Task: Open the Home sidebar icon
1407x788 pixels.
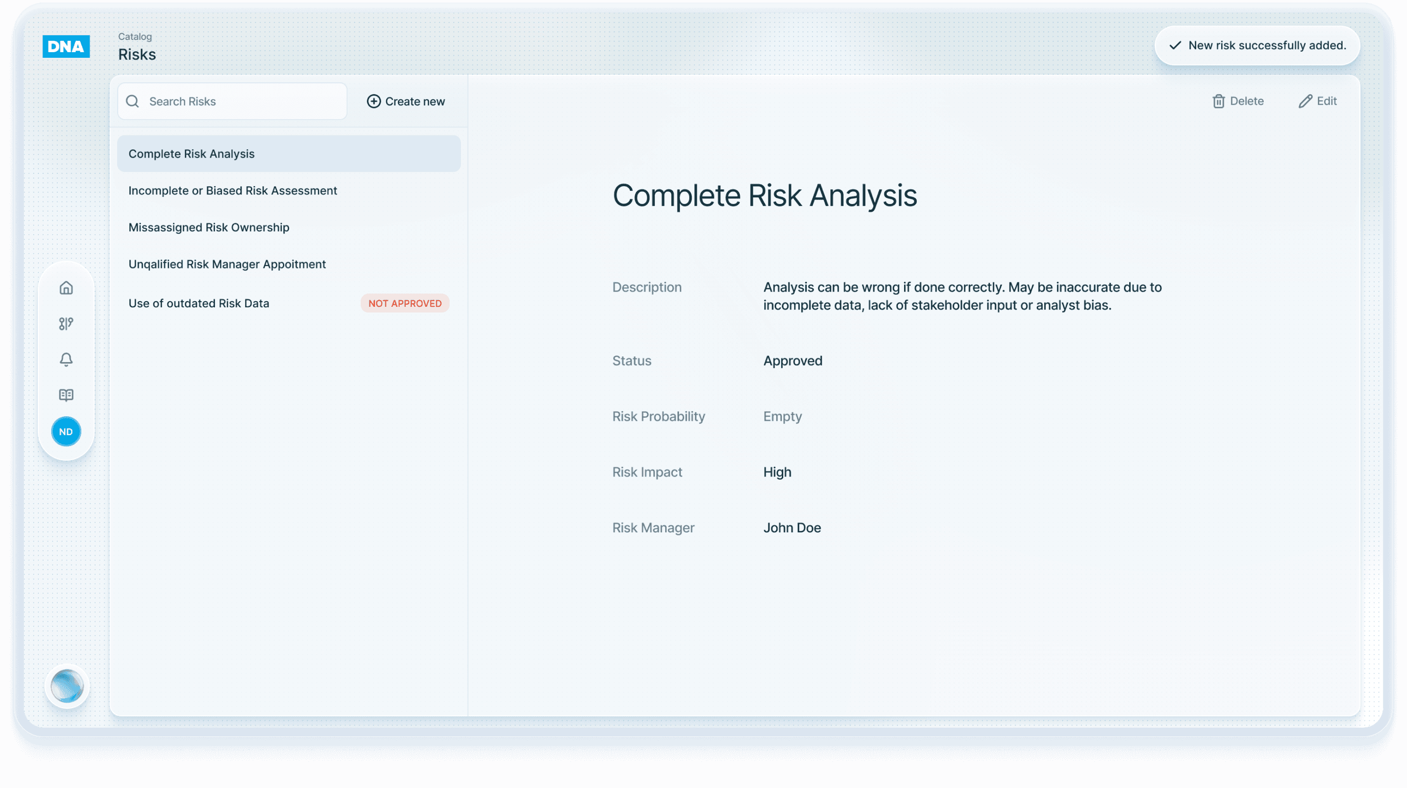Action: [66, 288]
